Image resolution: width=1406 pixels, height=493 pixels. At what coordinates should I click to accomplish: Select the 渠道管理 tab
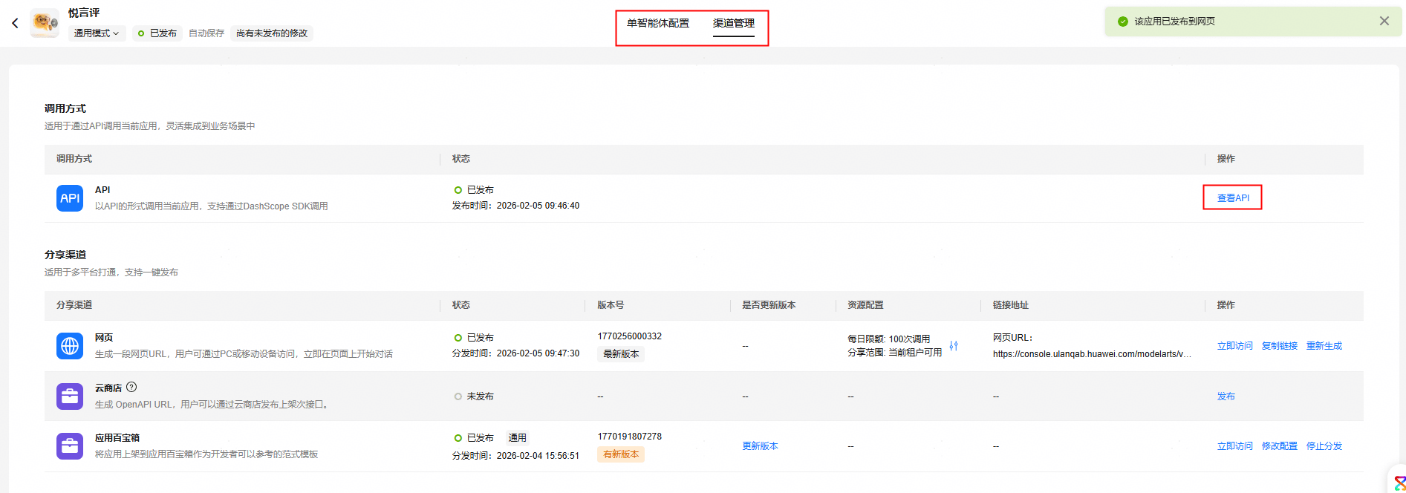coord(733,23)
